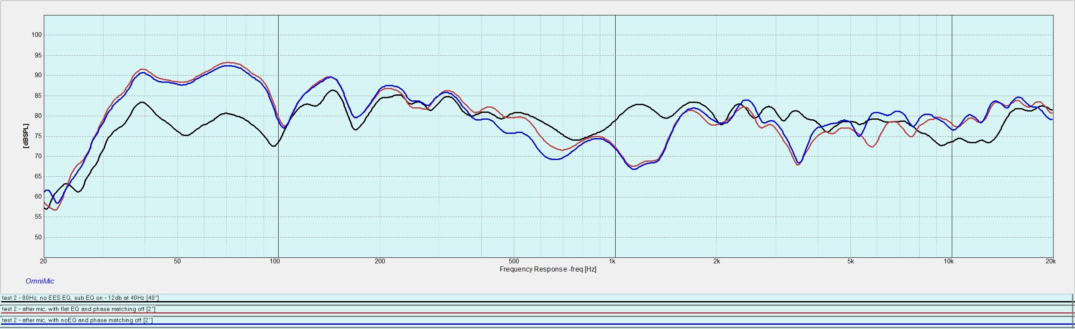This screenshot has height=329, width=1075.
Task: Click the 65 dBSPL level label
Action: (x=38, y=176)
